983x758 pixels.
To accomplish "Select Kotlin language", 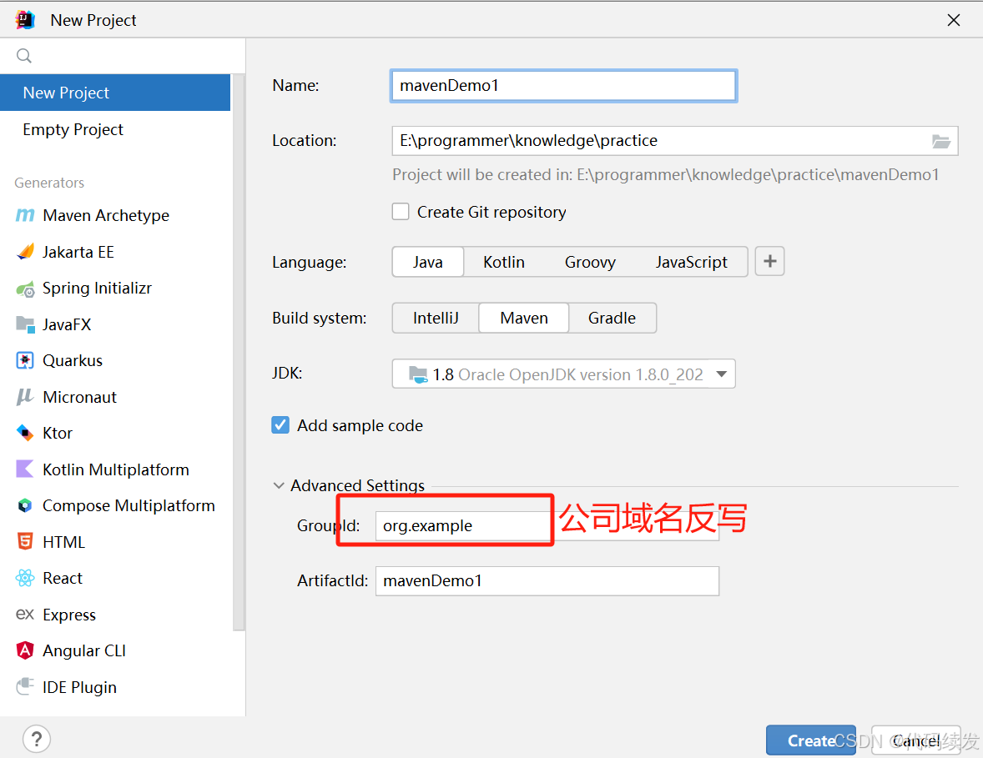I will tap(503, 262).
